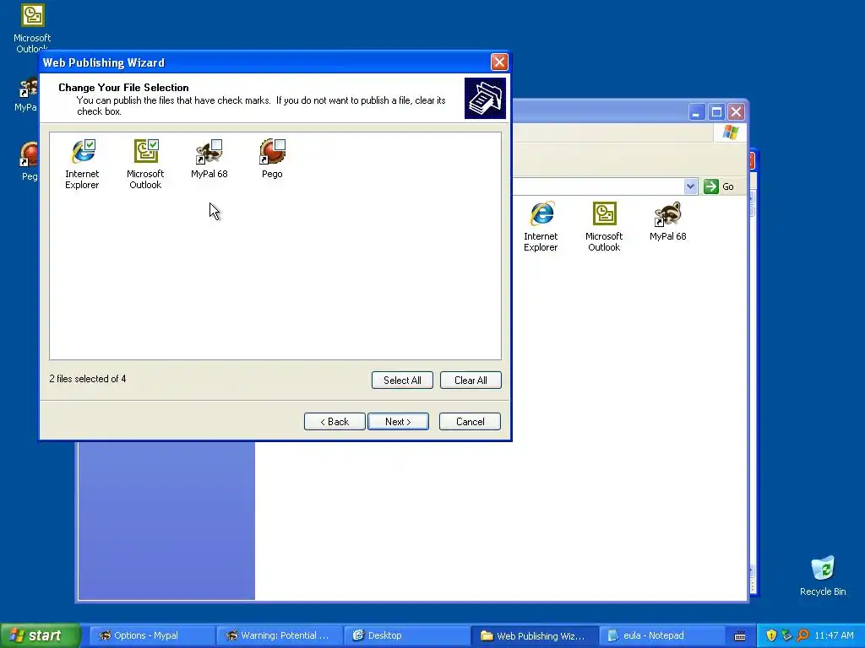Go back to previous wizard step
The image size is (865, 648).
click(x=335, y=422)
